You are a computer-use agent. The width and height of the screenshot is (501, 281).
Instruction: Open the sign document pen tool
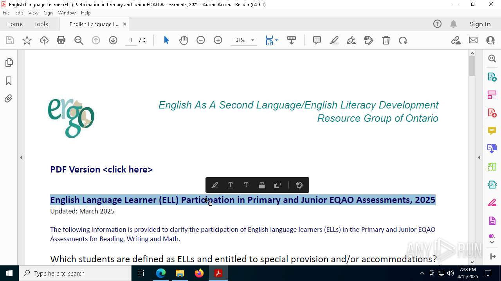[x=351, y=40]
